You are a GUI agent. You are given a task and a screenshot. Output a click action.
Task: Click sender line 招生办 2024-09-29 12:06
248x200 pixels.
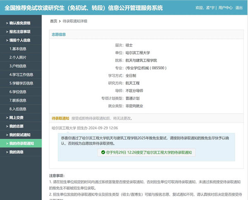click(x=85, y=128)
